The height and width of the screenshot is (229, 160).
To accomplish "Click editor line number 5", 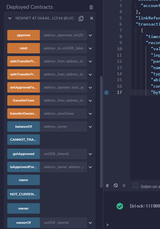I will [x=121, y=18].
